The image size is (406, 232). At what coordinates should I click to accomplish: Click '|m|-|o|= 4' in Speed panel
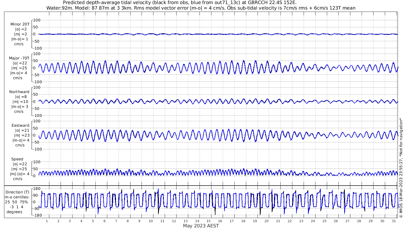[20, 174]
